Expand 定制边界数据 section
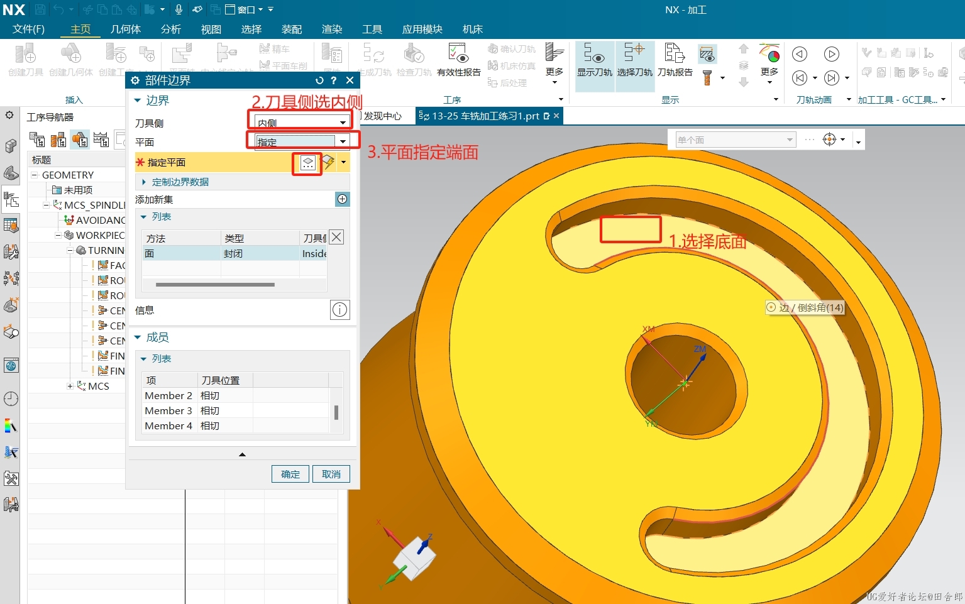Image resolution: width=965 pixels, height=604 pixels. pos(144,182)
